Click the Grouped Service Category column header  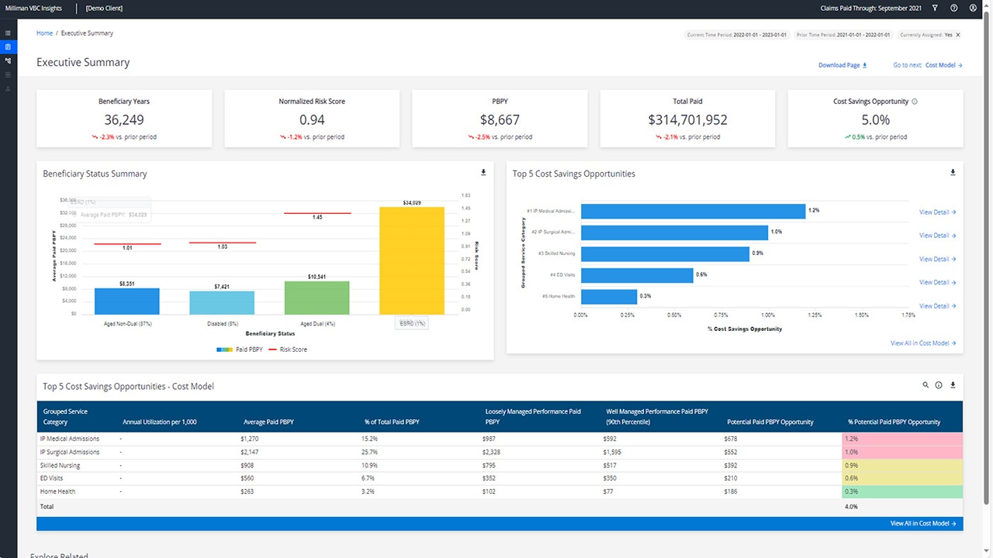click(x=65, y=417)
